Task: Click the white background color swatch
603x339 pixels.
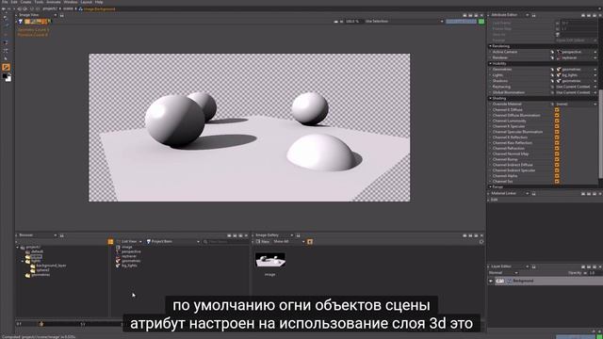Action: (8, 79)
